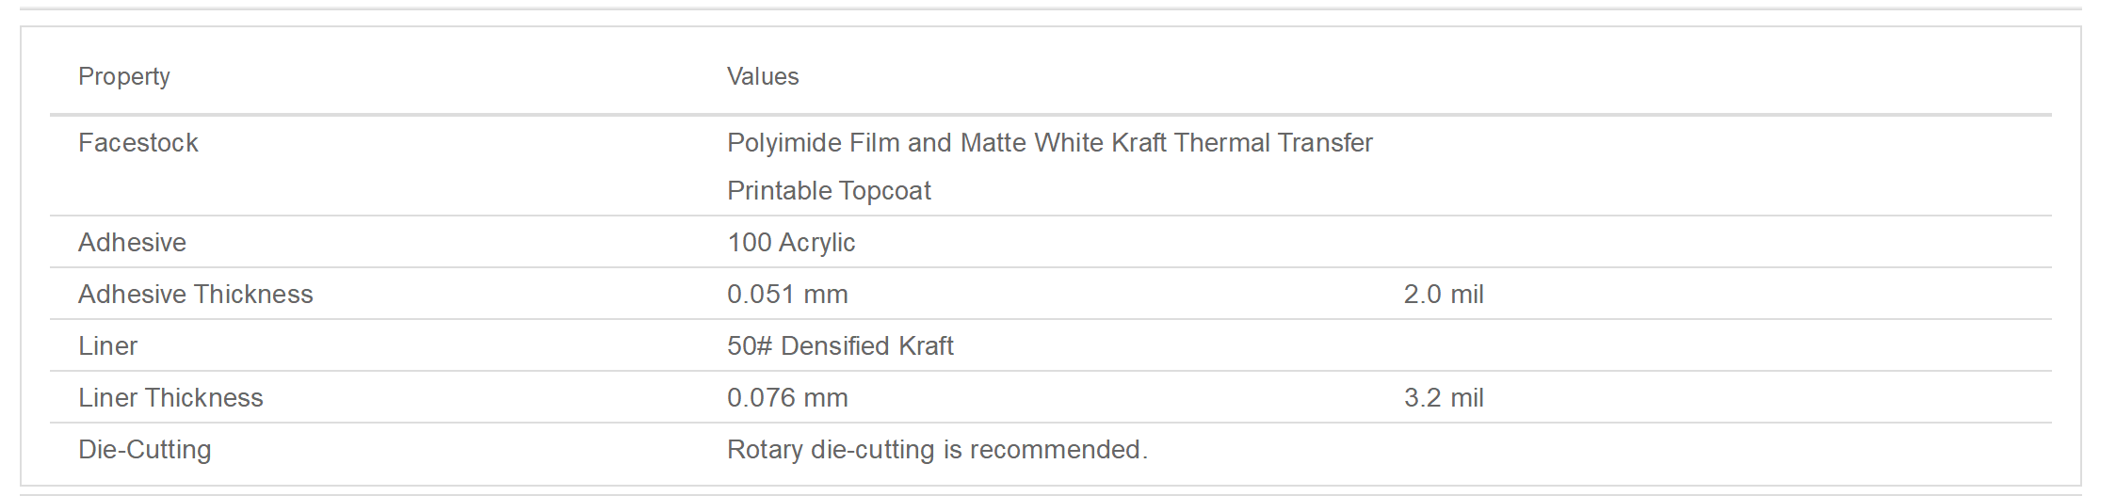Click the Printable Topcoat text line
Screen dimensions: 2116x496
(829, 190)
